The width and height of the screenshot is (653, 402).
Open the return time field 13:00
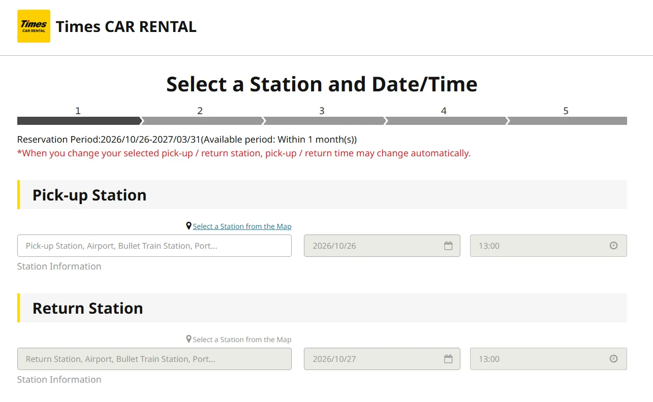(x=548, y=359)
